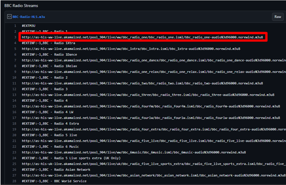
Task: Select line number 28
Action: tap(14, 181)
